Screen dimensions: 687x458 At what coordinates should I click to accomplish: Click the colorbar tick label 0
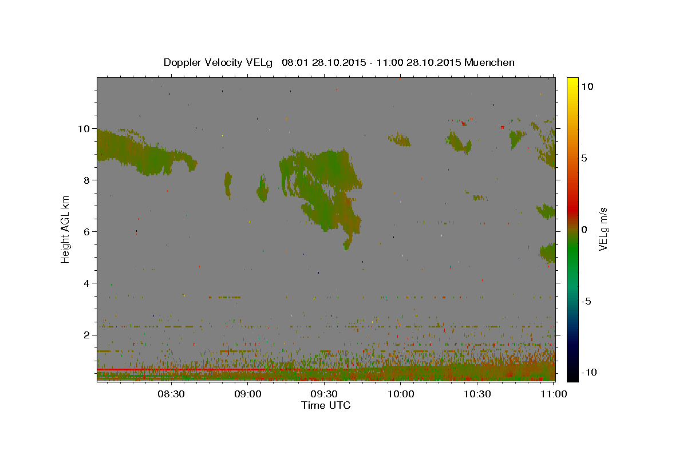pos(584,230)
